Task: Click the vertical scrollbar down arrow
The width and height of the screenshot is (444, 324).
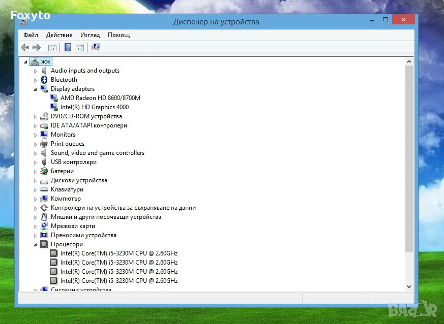Action: click(409, 286)
